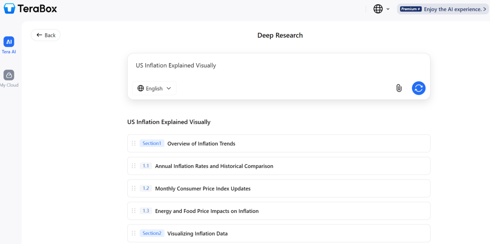Click drag handle beside Annual Inflation Rates

pyautogui.click(x=134, y=166)
